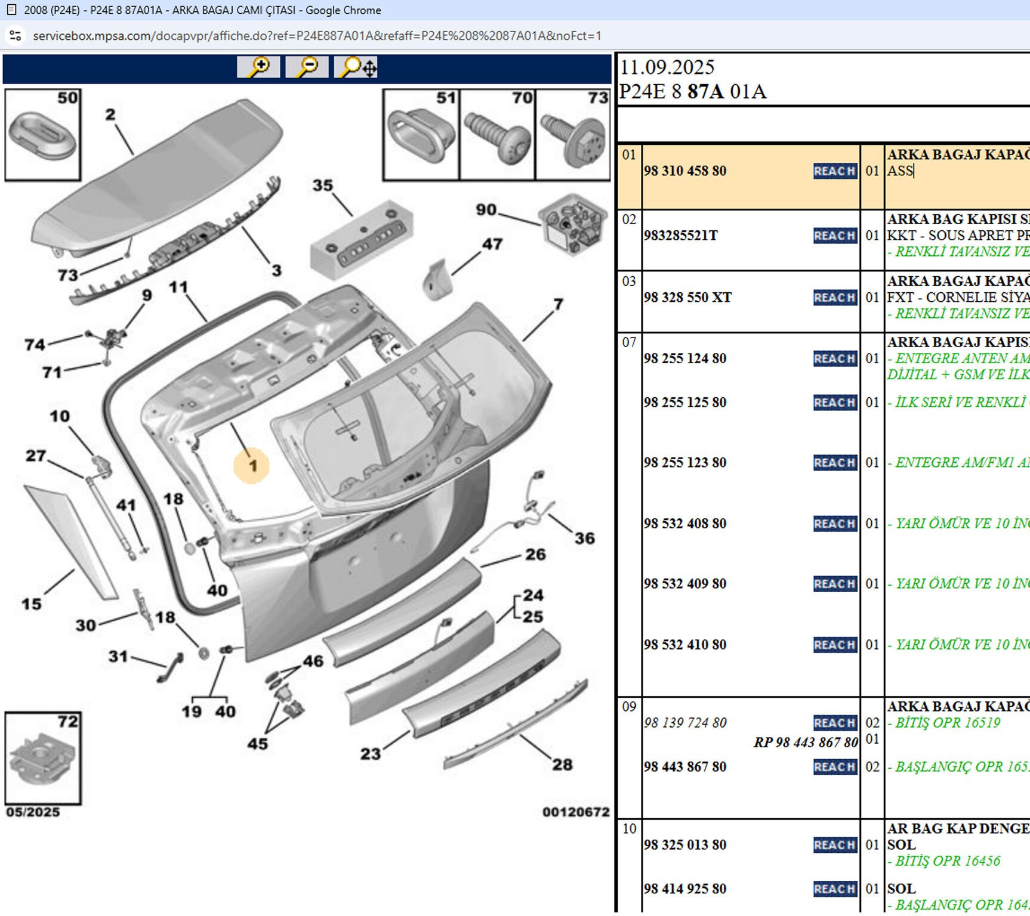Click the zoom out magnifier icon
1030x916 pixels.
click(x=307, y=67)
